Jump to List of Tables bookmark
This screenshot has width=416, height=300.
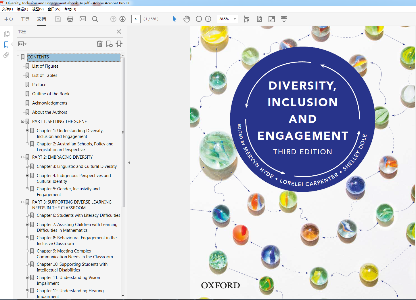tap(45, 75)
